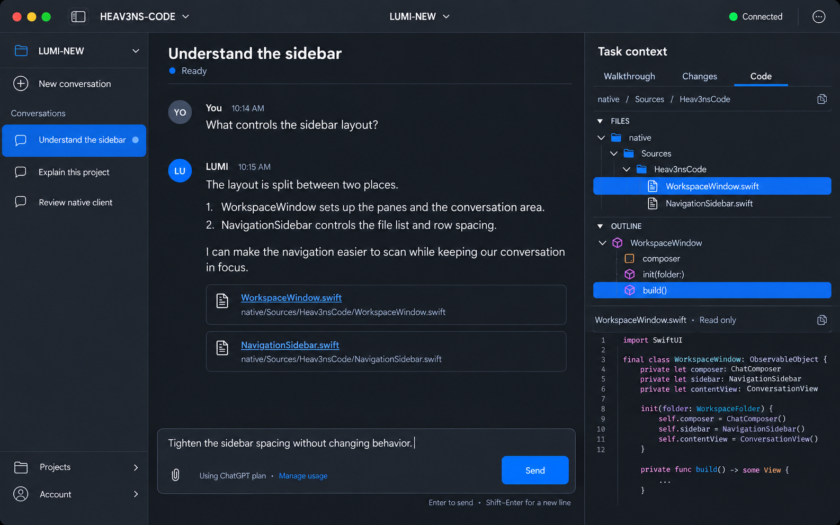The width and height of the screenshot is (840, 525).
Task: Copy the breadcrumb path using the copy icon
Action: pyautogui.click(x=822, y=99)
